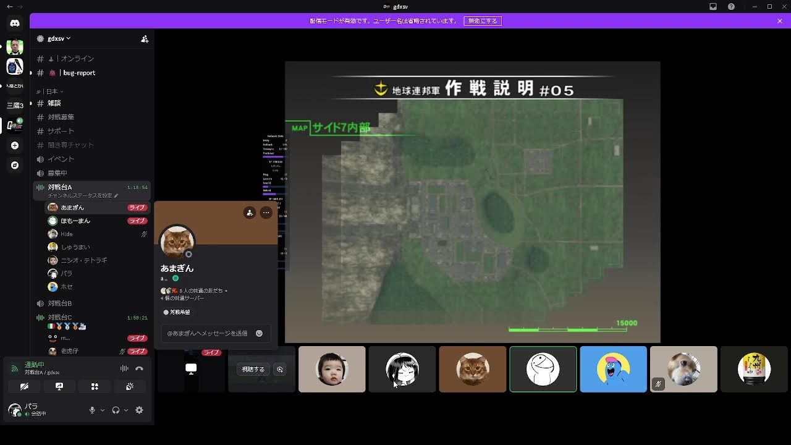Dismiss the streamer mode banner
This screenshot has width=791, height=445.
click(780, 21)
